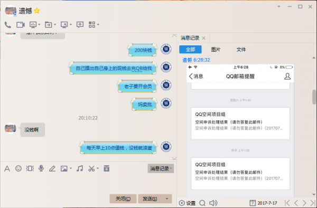Switch to the 图片 filter tab
The height and width of the screenshot is (208, 317).
click(216, 50)
